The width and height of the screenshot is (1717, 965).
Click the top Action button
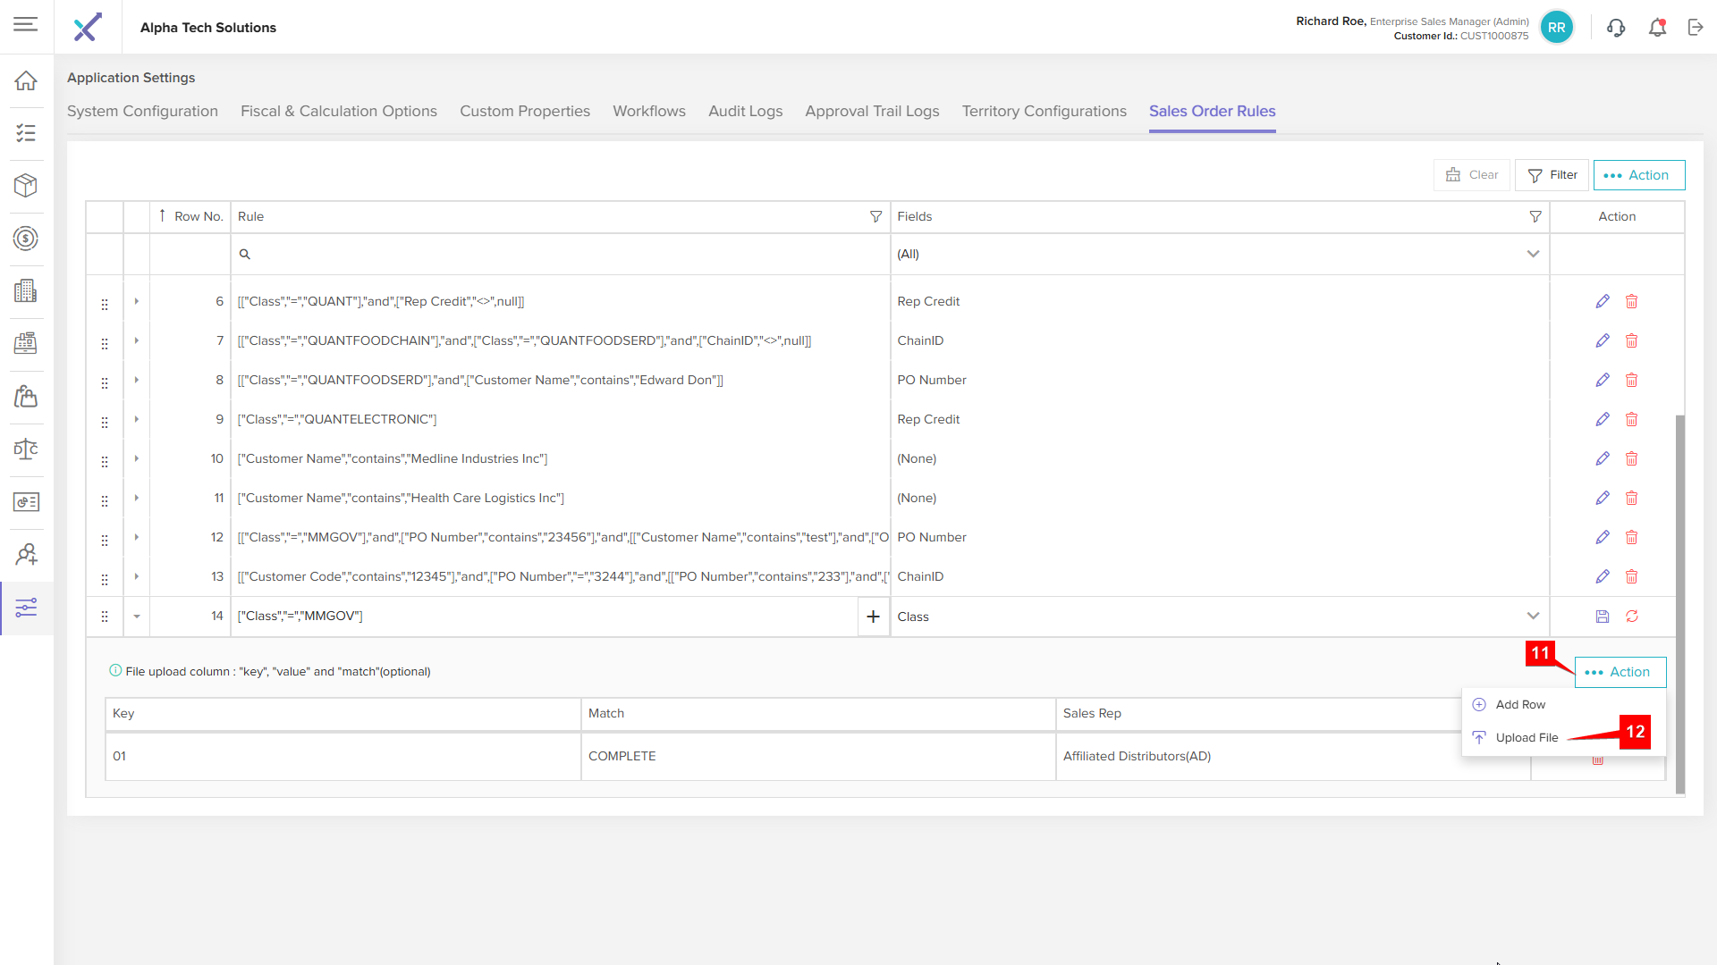tap(1638, 175)
